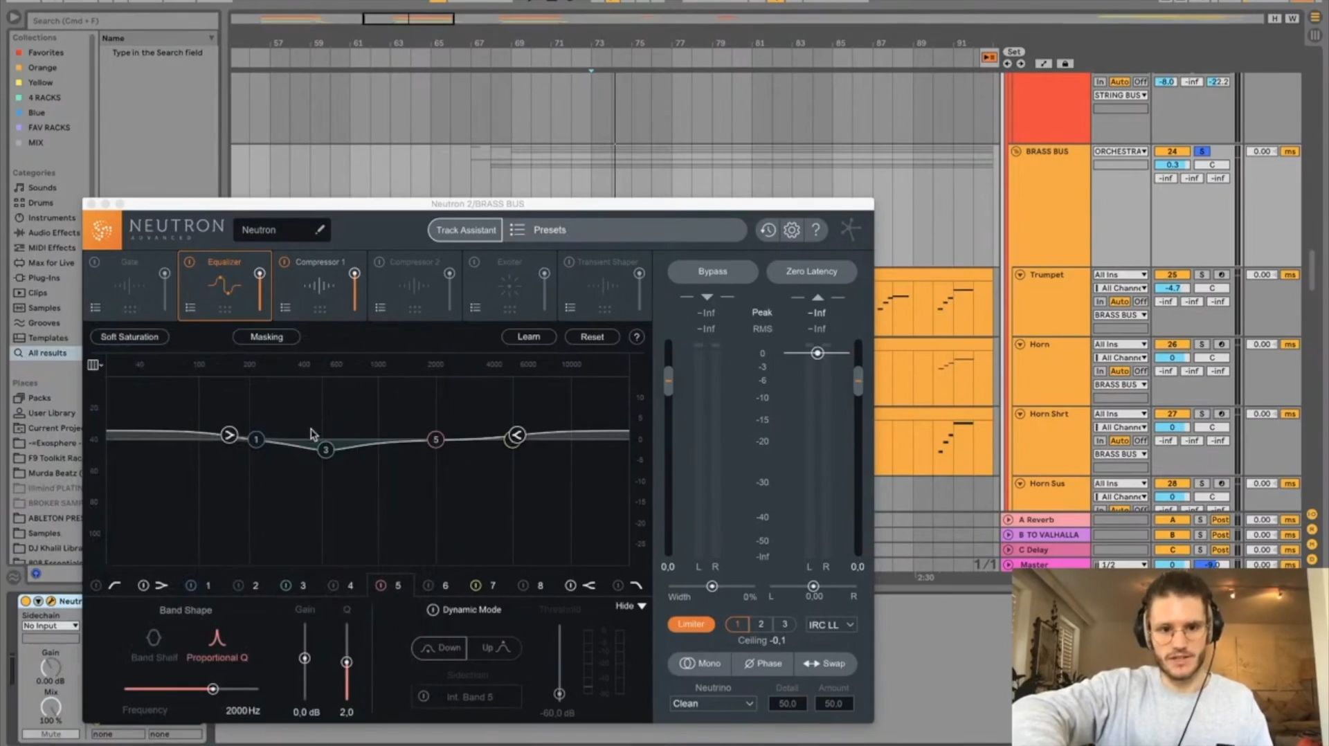1329x746 pixels.
Task: Click the pencil icon beside the Neutron preset name
Action: pyautogui.click(x=320, y=230)
